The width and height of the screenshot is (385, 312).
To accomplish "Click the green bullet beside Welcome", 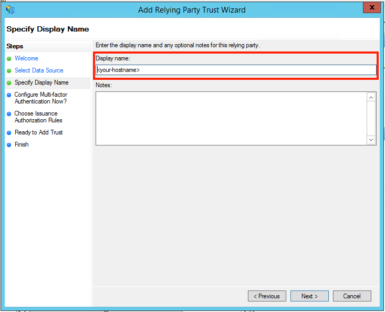I will [x=9, y=59].
